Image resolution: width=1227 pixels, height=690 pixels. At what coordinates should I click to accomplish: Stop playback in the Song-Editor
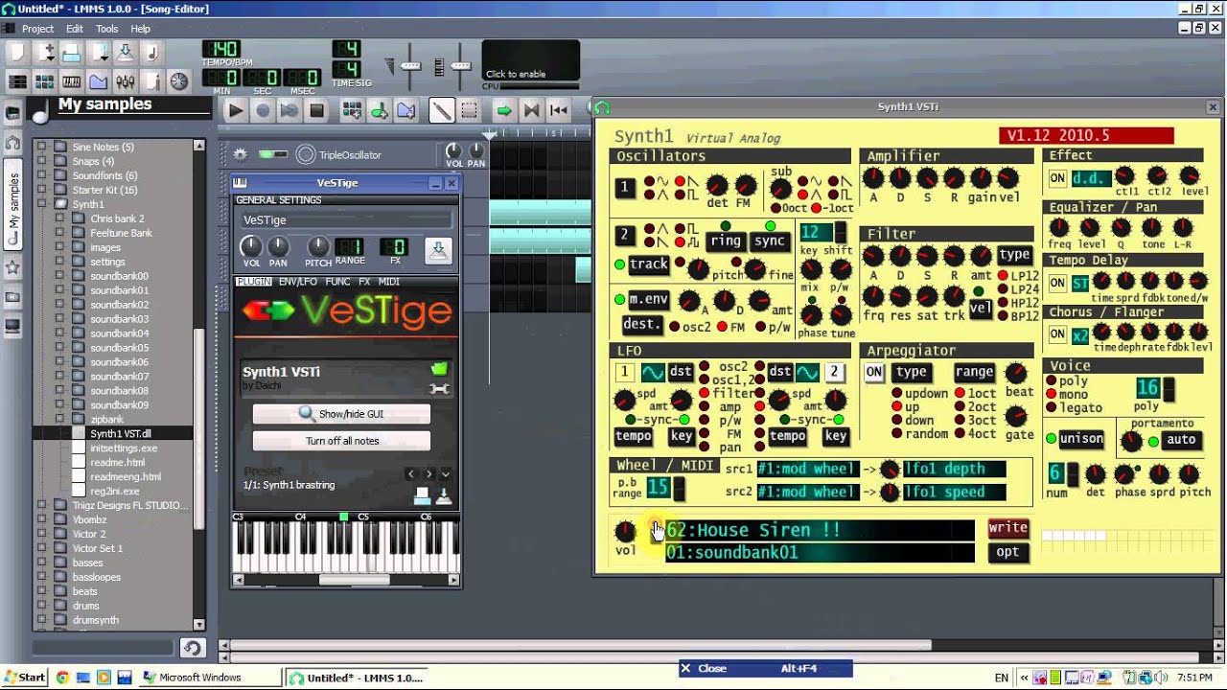tap(316, 110)
